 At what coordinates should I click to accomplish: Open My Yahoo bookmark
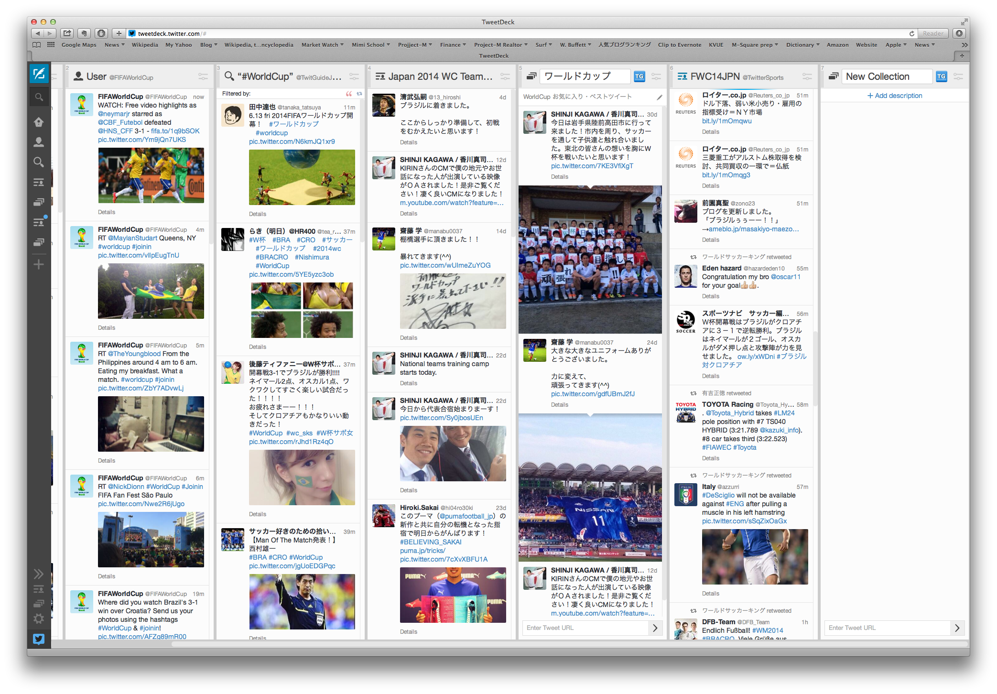[178, 45]
